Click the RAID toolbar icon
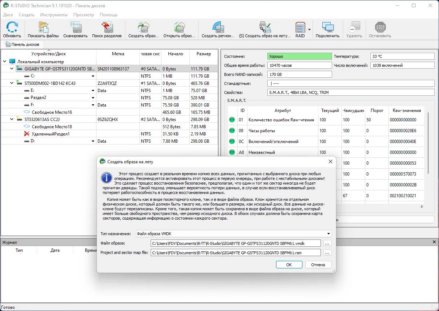This screenshot has width=439, height=311. (300, 30)
